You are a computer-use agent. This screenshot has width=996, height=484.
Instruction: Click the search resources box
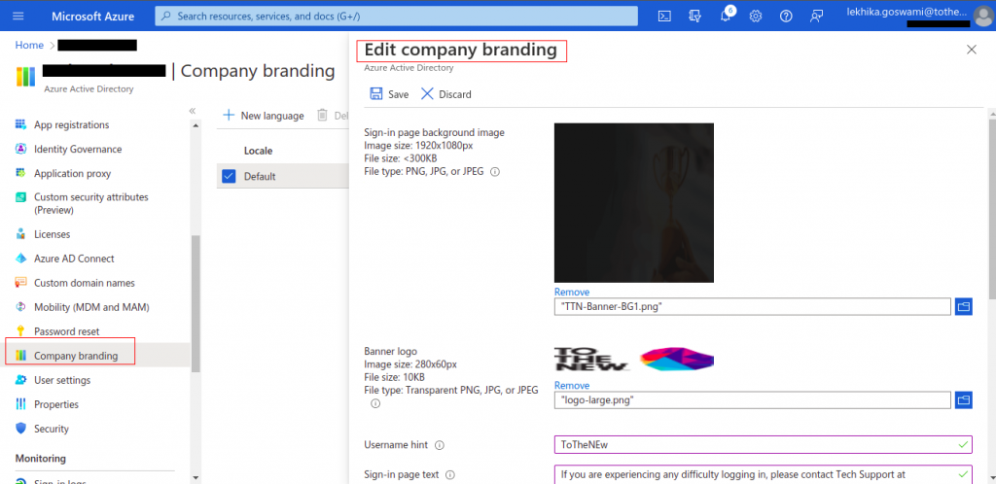(x=397, y=16)
